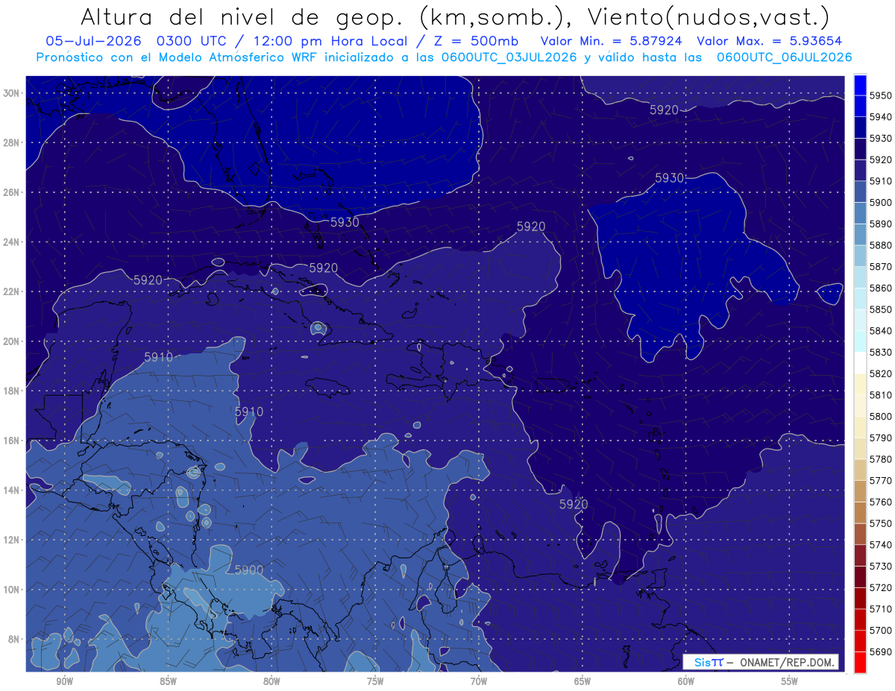Click the 5900 contour label on the map
This screenshot has width=895, height=691.
click(249, 570)
